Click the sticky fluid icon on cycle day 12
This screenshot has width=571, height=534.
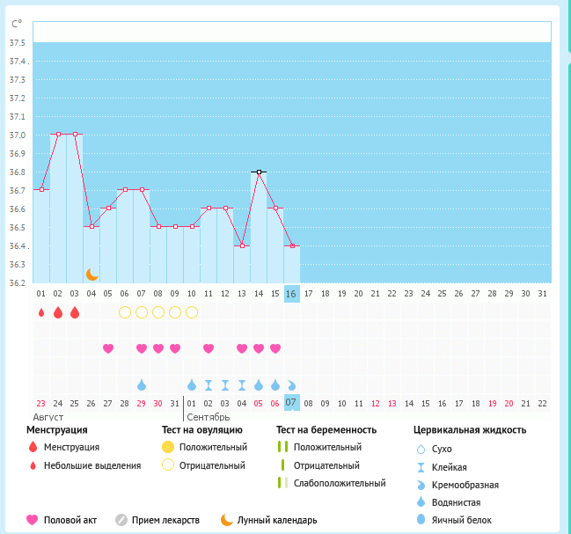(225, 384)
